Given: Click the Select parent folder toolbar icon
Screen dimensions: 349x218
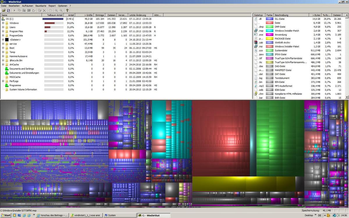Looking at the screenshot, I should click(x=51, y=10).
